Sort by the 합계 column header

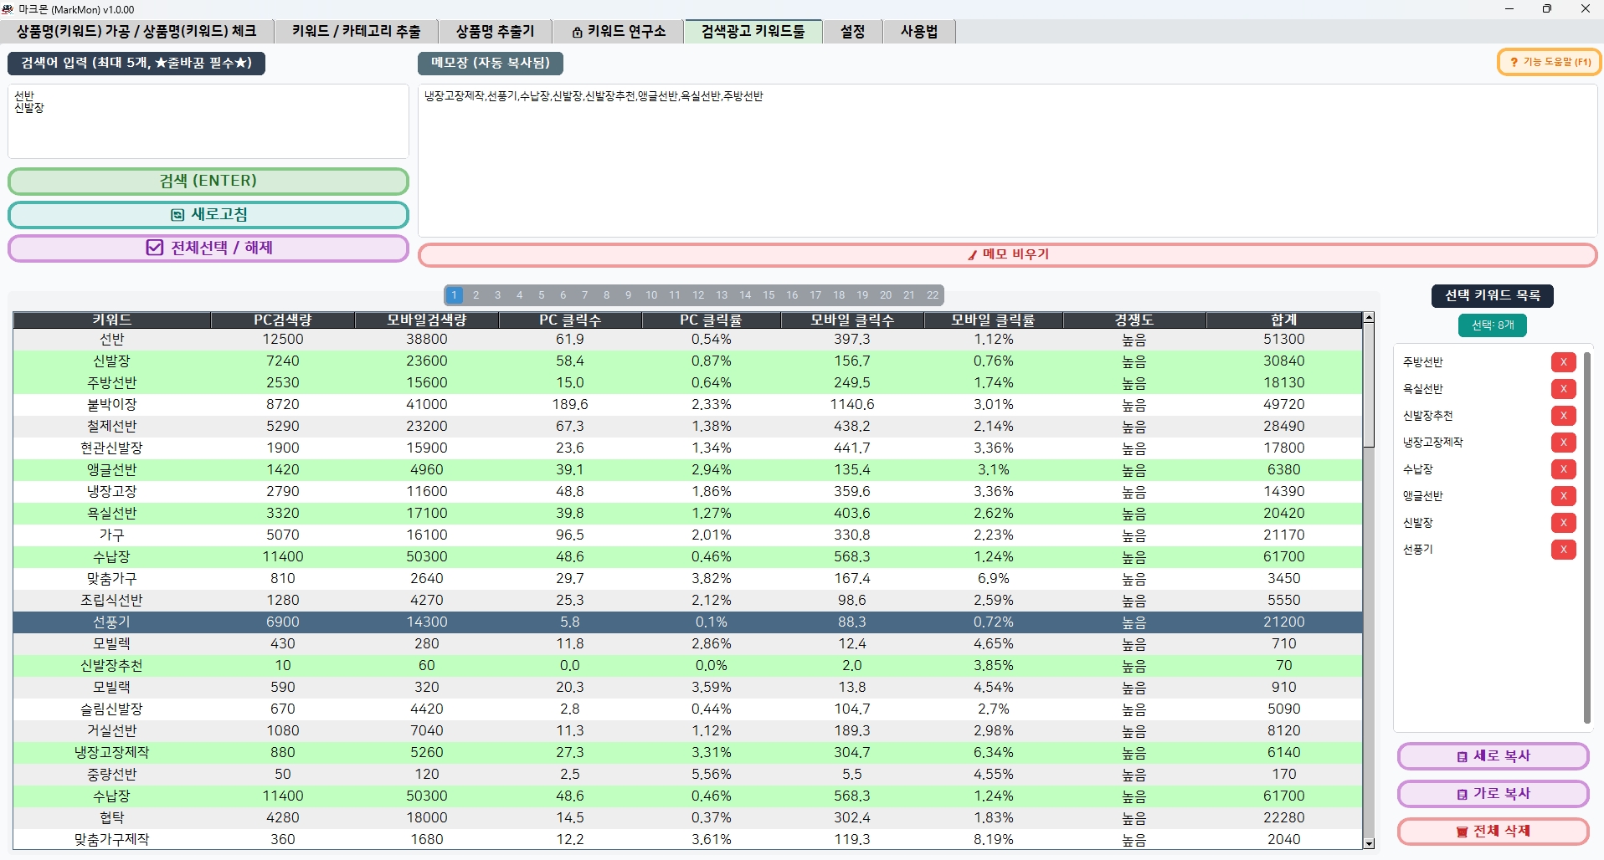tap(1283, 320)
